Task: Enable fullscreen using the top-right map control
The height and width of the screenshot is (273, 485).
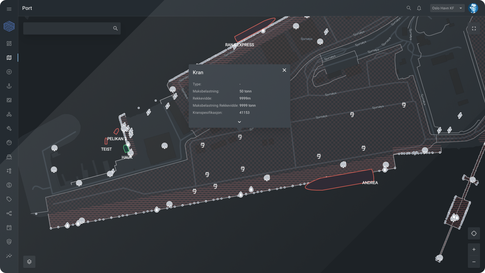Action: click(x=474, y=28)
